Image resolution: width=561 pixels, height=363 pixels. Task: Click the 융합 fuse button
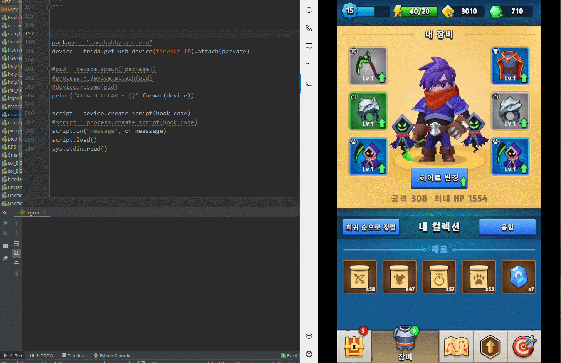click(507, 227)
